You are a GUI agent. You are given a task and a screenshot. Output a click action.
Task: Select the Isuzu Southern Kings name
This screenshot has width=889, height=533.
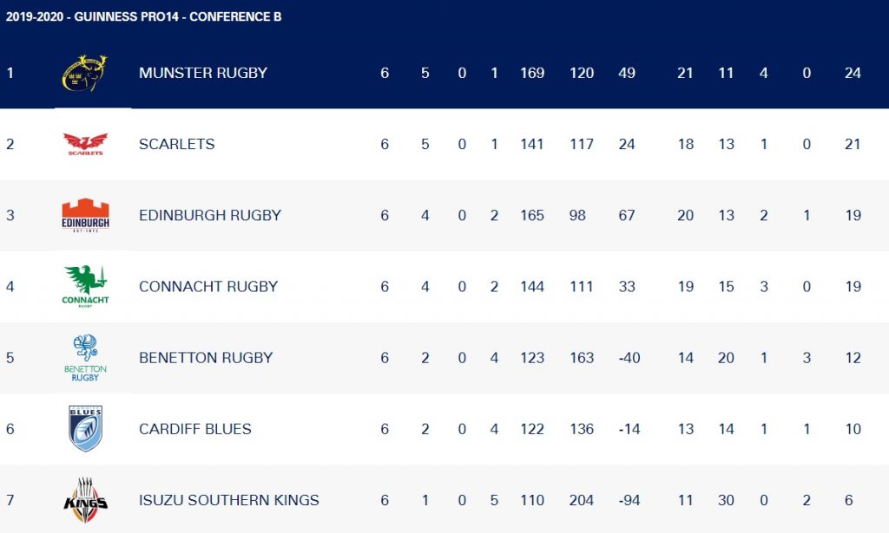click(x=229, y=500)
